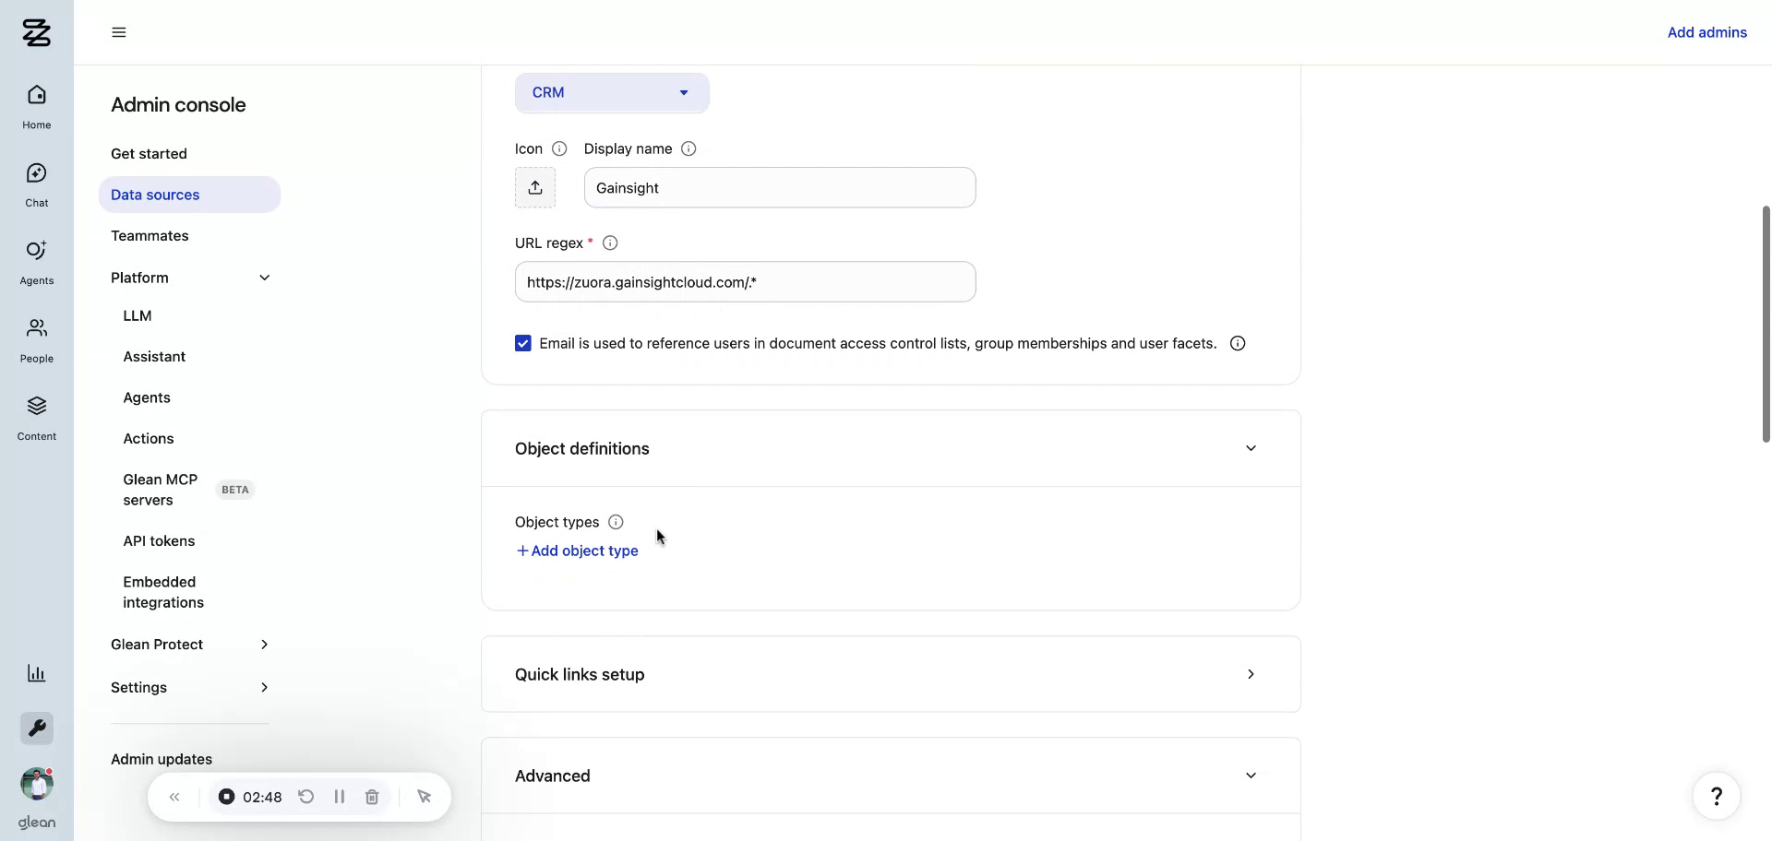Open the analytics bar-chart icon

36,673
